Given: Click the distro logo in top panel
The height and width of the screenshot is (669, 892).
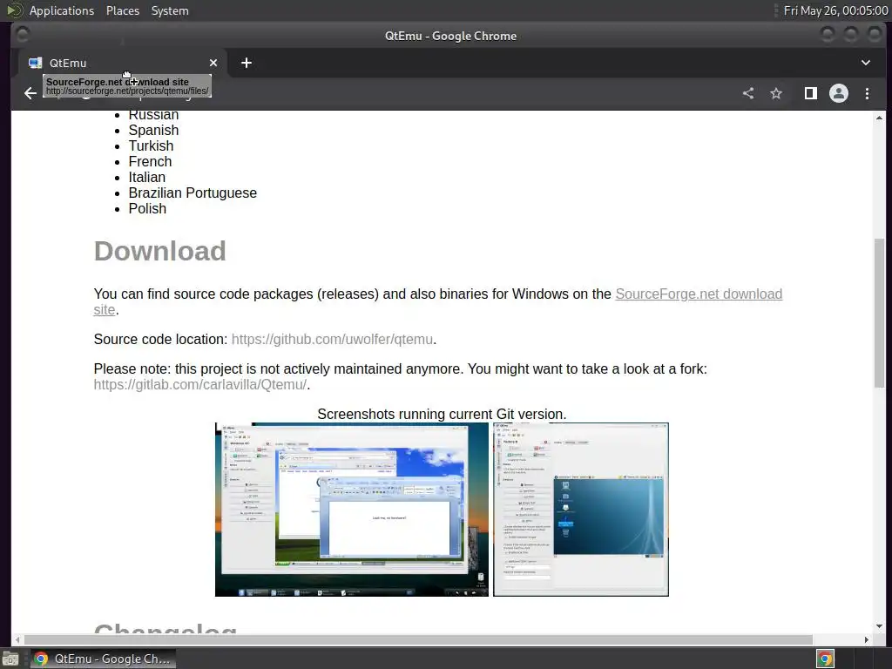Looking at the screenshot, I should pyautogui.click(x=14, y=10).
